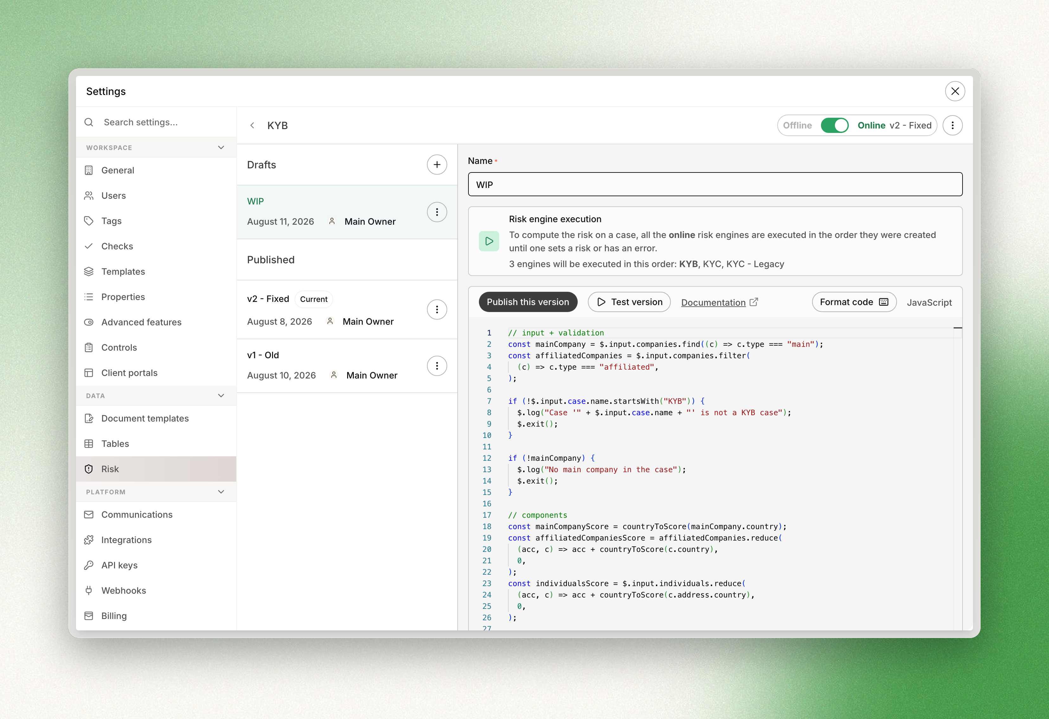Image resolution: width=1049 pixels, height=719 pixels.
Task: Open the KYB engine three-dot menu
Action: point(952,125)
